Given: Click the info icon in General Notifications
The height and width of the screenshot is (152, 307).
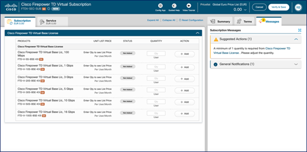Looking at the screenshot, I should pos(215,64).
